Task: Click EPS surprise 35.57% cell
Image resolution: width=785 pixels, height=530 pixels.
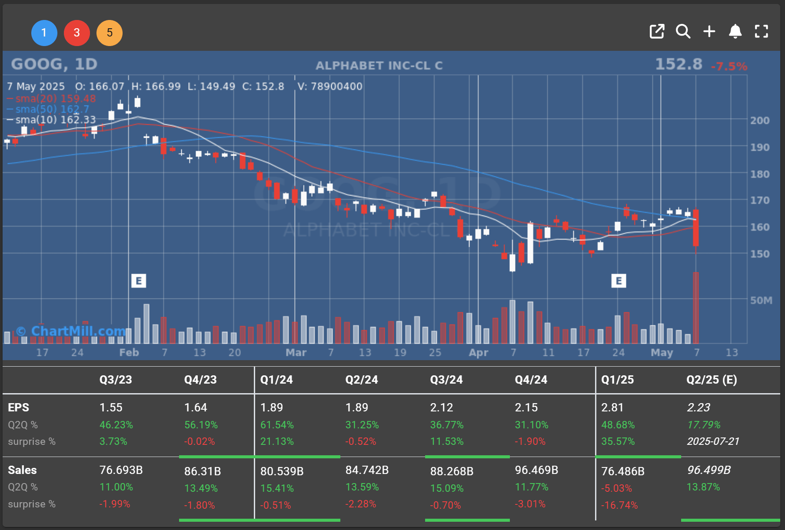Action: coord(618,441)
